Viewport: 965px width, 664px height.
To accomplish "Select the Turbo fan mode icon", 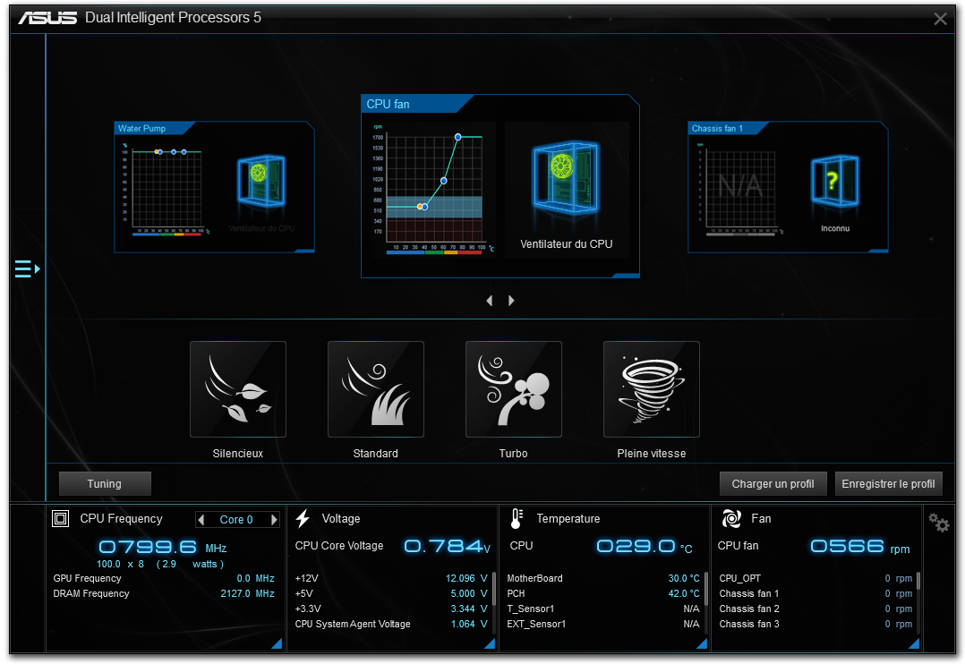I will click(x=514, y=388).
